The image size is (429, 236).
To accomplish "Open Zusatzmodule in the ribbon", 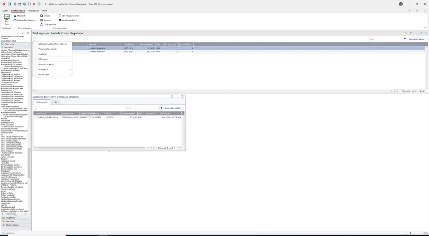I will click(48, 24).
